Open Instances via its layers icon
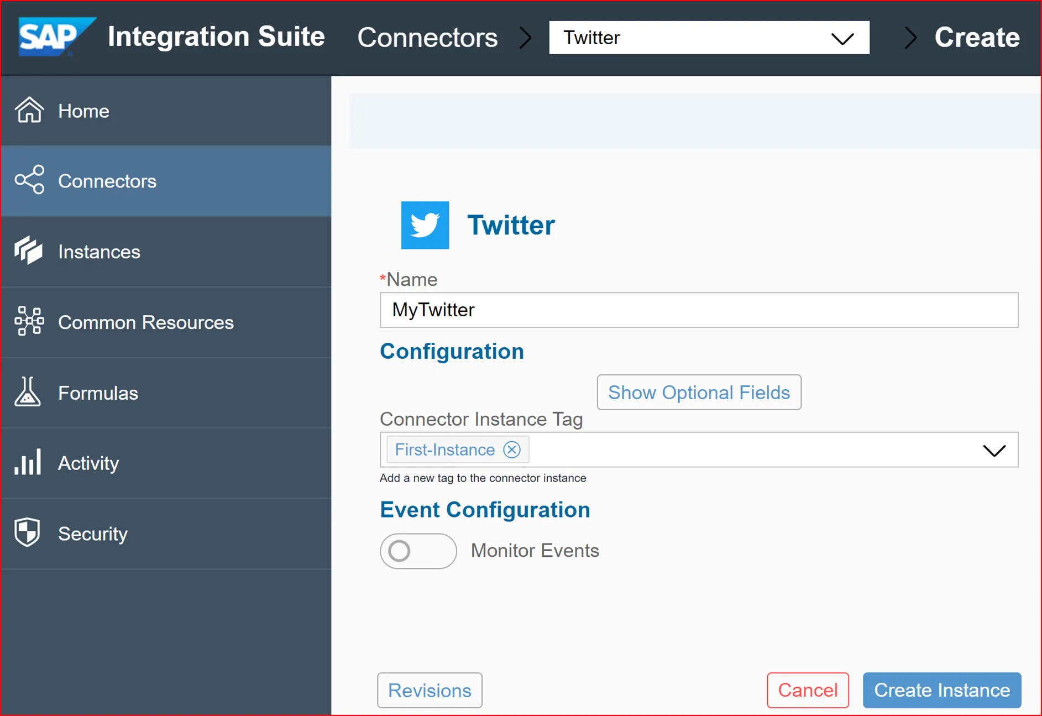 29,252
